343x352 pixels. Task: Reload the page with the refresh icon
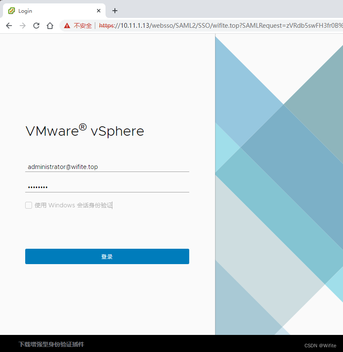point(36,26)
